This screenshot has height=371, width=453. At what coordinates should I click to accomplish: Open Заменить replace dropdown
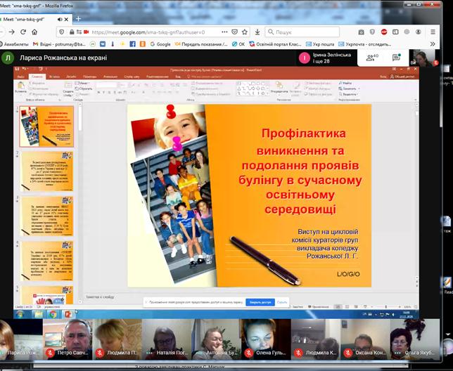pos(350,89)
